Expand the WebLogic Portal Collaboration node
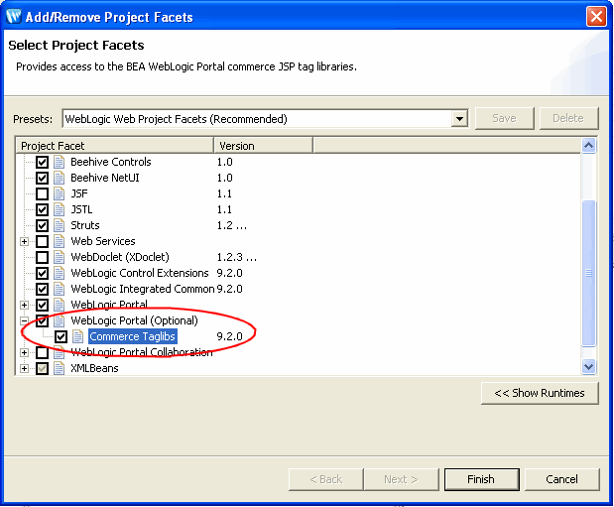 (24, 352)
